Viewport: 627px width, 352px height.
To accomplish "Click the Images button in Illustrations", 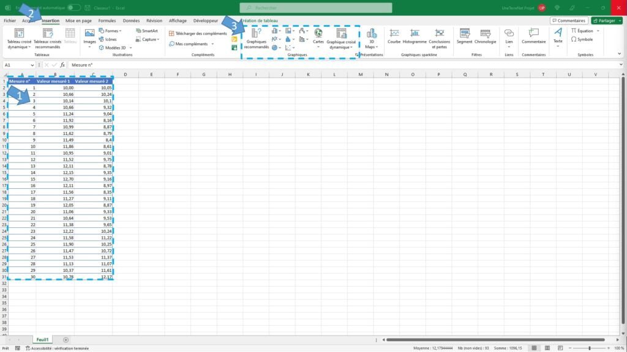I will [89, 38].
